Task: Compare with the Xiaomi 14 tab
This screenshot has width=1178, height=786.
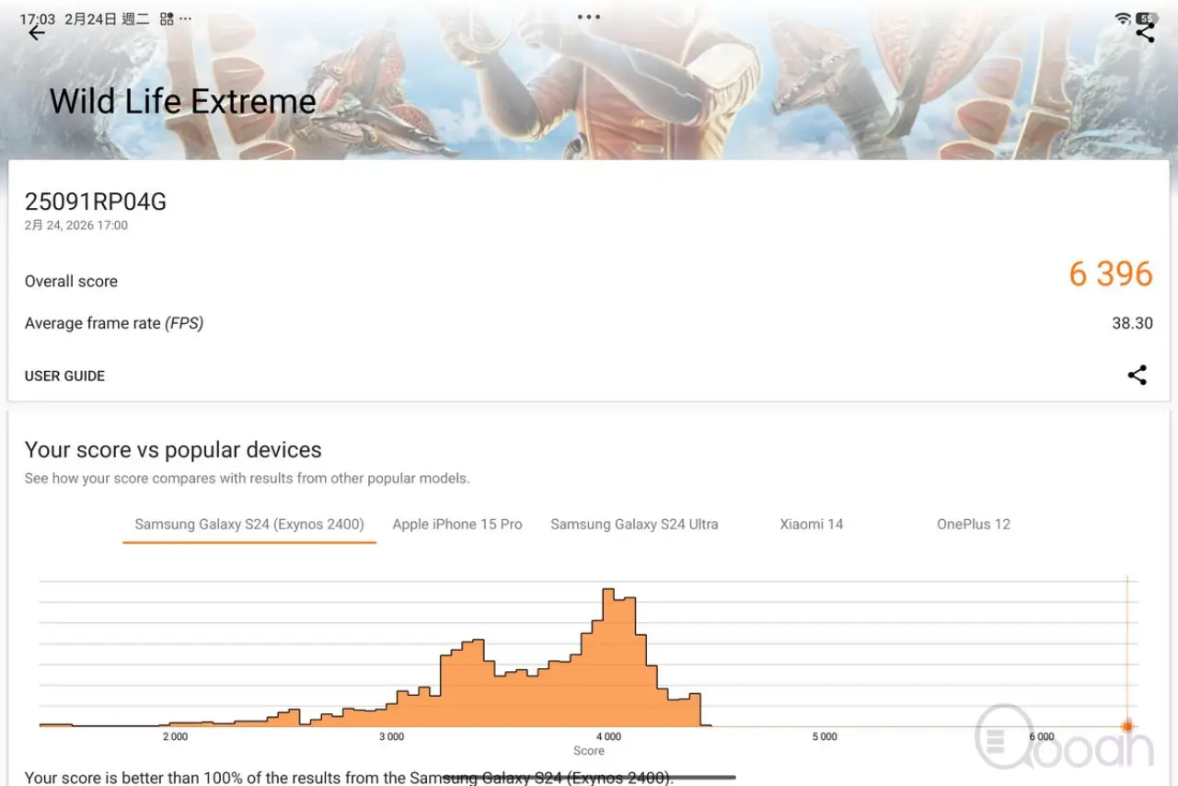Action: [x=812, y=525]
